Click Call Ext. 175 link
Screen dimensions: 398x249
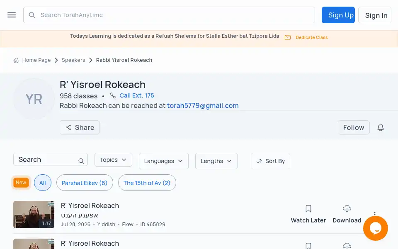pyautogui.click(x=136, y=95)
